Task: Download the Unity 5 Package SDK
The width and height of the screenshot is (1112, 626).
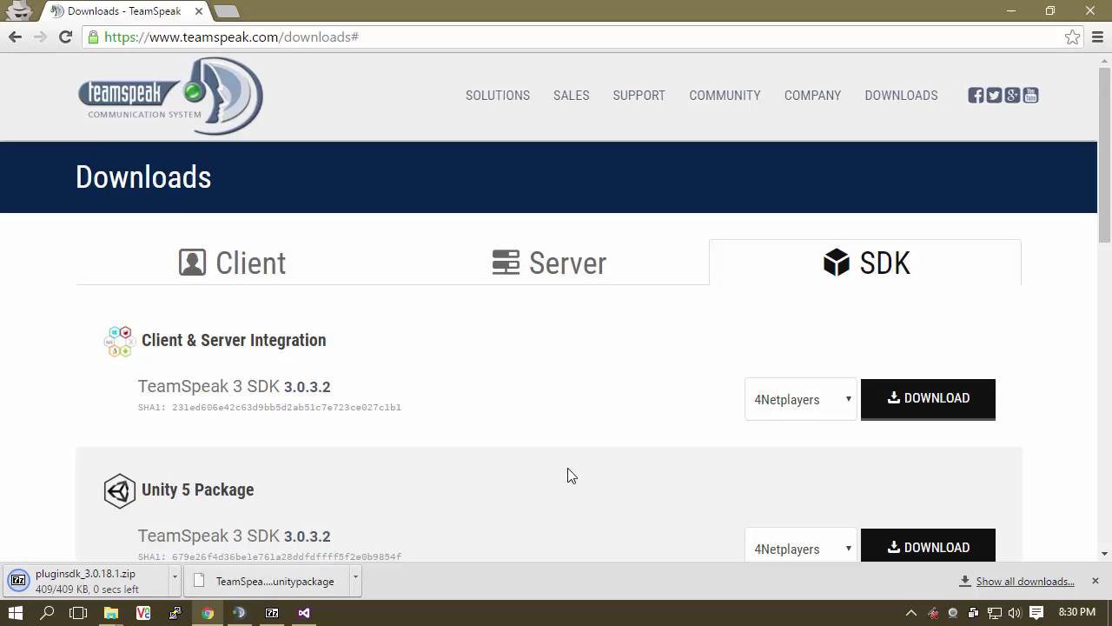Action: [928, 545]
